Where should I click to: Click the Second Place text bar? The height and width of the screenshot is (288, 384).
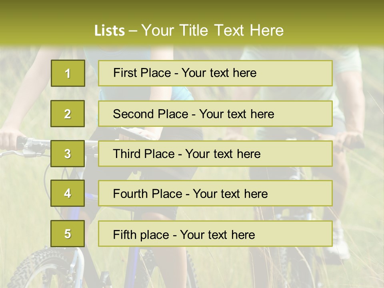tap(215, 114)
